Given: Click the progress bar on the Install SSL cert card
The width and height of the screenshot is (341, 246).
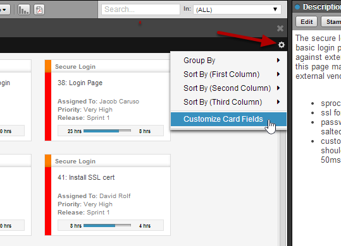Looking at the screenshot, I should 107,226.
